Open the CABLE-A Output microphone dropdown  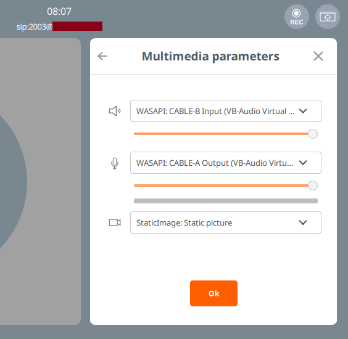coord(225,163)
